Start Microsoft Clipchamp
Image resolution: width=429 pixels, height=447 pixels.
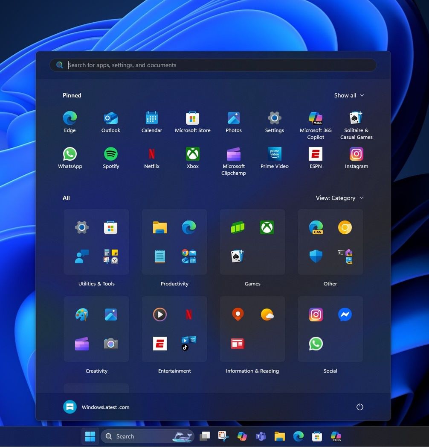pyautogui.click(x=233, y=154)
